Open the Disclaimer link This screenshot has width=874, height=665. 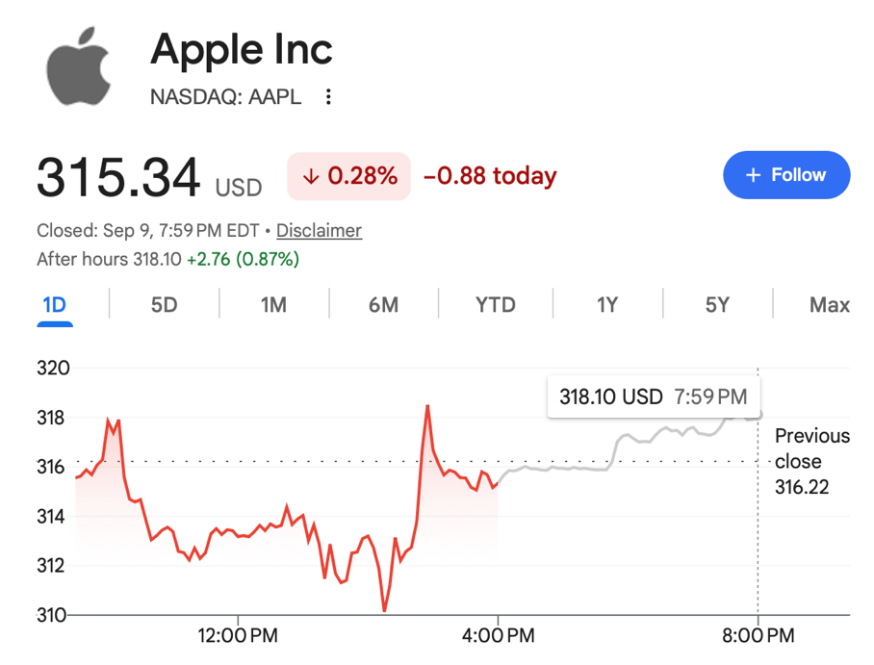319,230
